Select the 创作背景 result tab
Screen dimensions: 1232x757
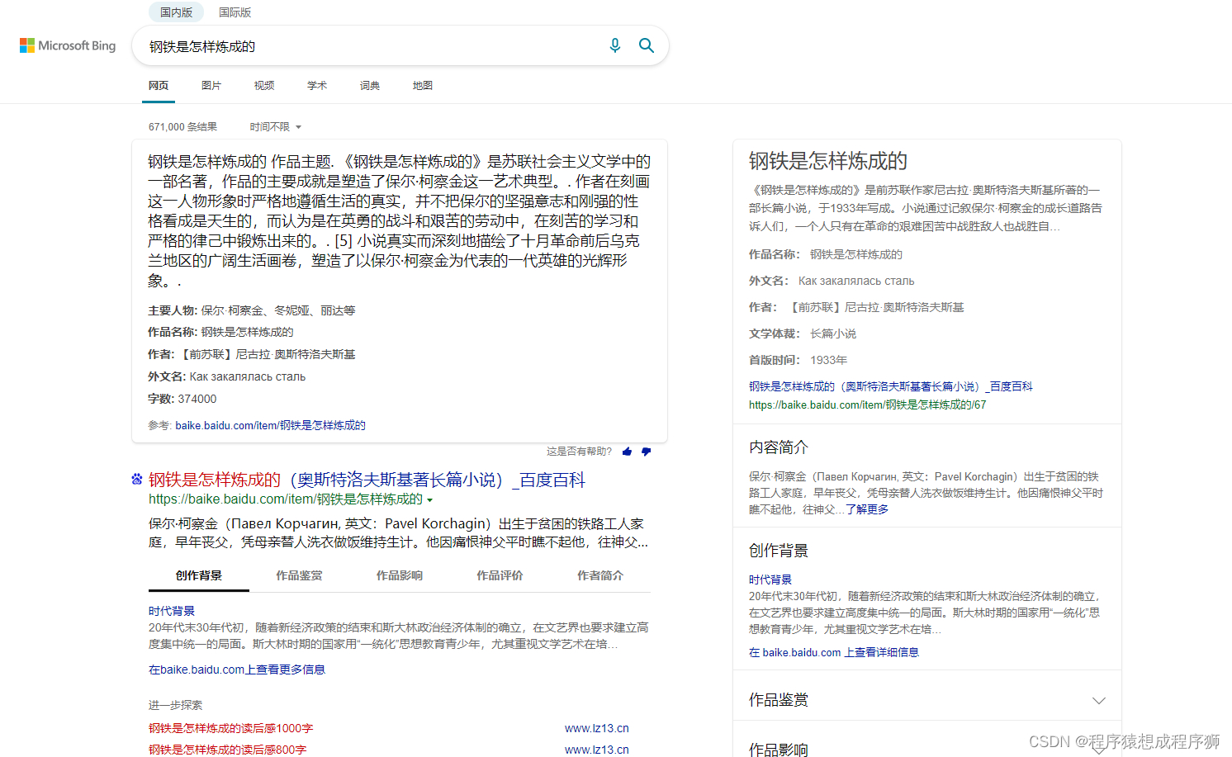tap(199, 575)
